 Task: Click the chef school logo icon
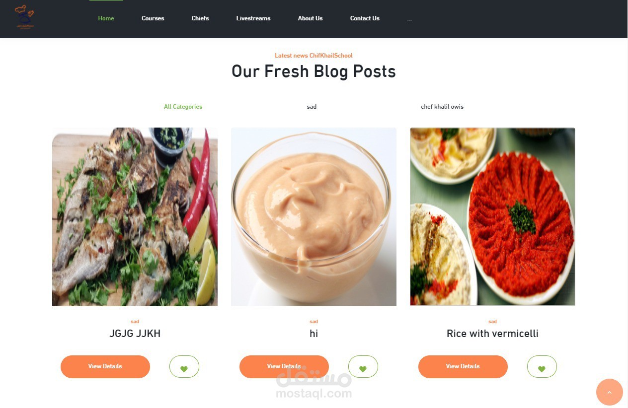click(24, 17)
